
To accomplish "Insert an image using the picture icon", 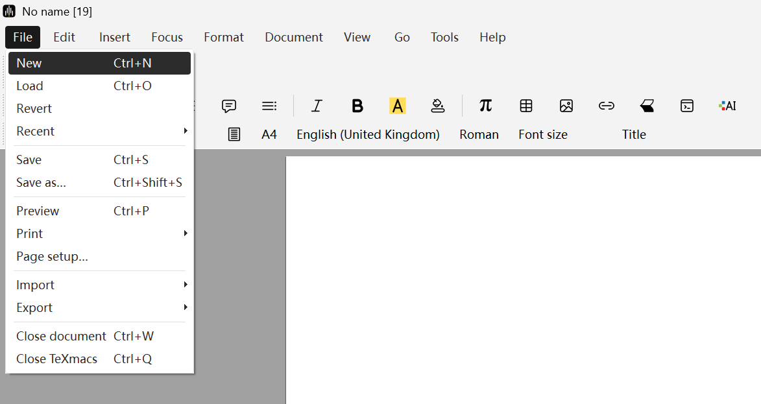I will [x=566, y=106].
